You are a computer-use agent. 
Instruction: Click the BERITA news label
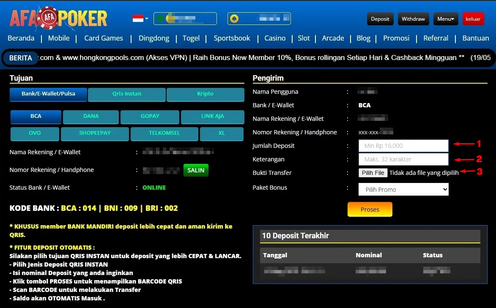tap(21, 58)
